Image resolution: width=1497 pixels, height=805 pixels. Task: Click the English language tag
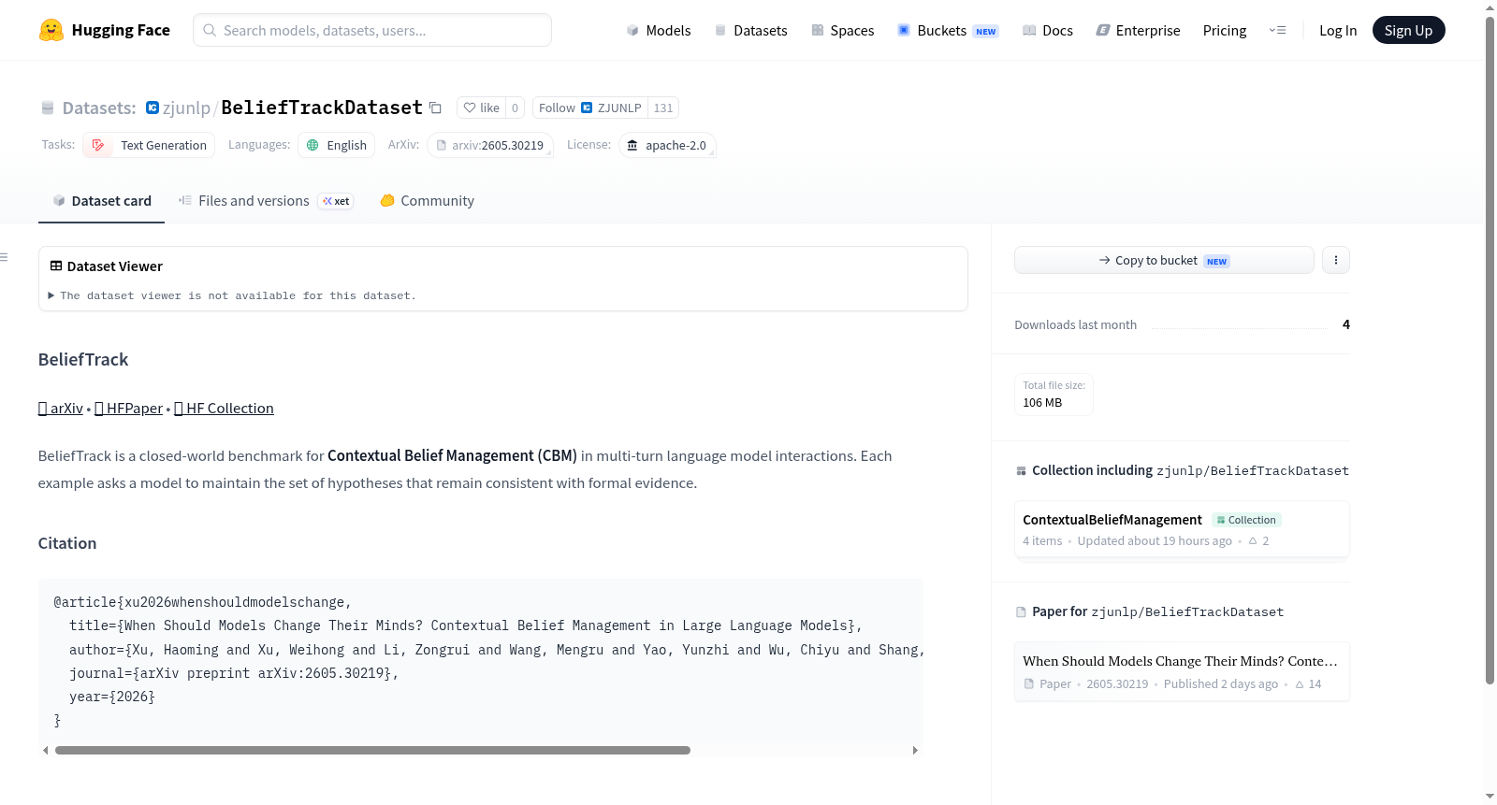(337, 145)
